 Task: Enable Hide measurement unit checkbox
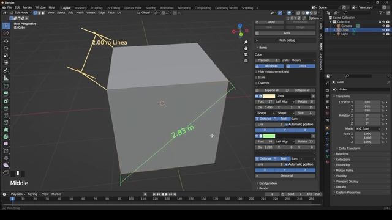click(x=256, y=72)
